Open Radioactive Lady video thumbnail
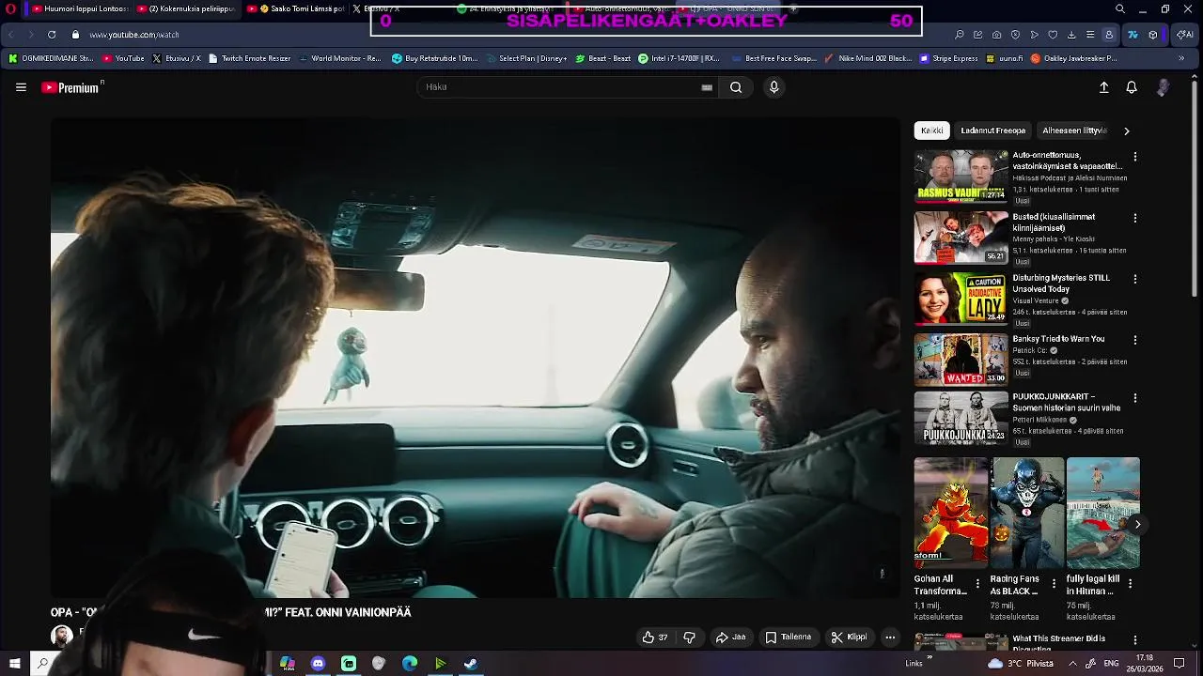The image size is (1203, 676). click(961, 299)
